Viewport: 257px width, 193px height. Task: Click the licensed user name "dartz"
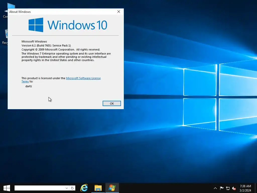point(29,86)
